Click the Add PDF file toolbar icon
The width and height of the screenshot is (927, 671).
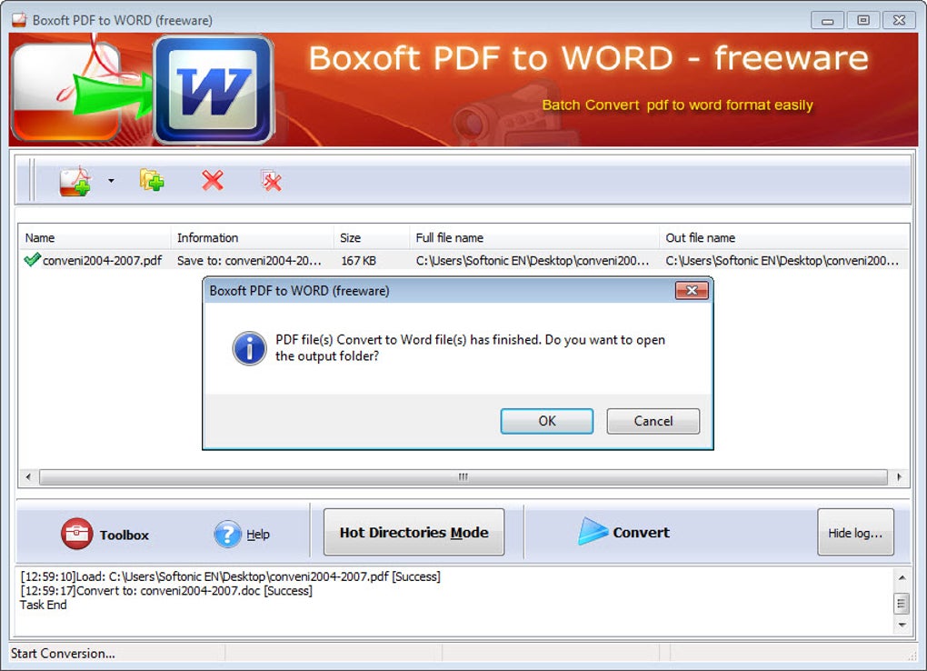[x=75, y=181]
